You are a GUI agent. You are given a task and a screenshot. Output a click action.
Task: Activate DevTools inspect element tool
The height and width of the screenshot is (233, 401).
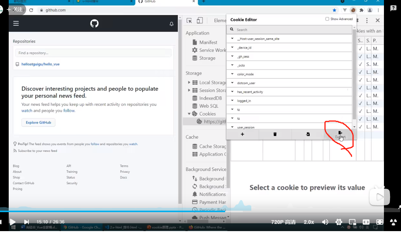click(x=189, y=20)
